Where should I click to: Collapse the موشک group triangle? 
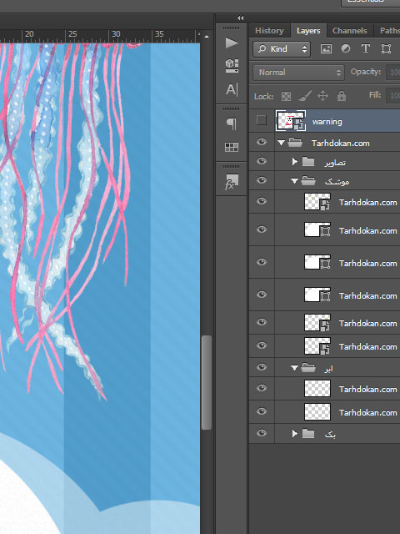tap(294, 181)
